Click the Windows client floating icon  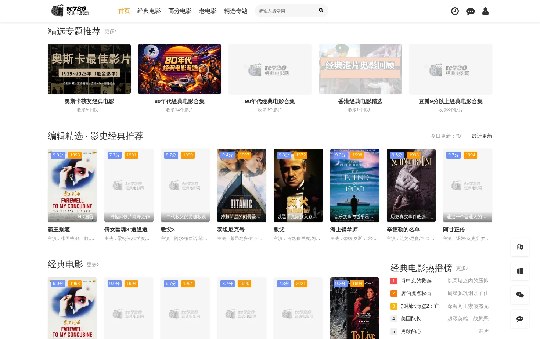pos(520,271)
